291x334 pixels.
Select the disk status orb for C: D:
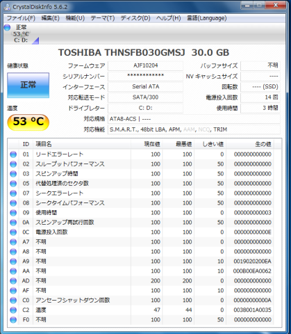click(x=8, y=28)
